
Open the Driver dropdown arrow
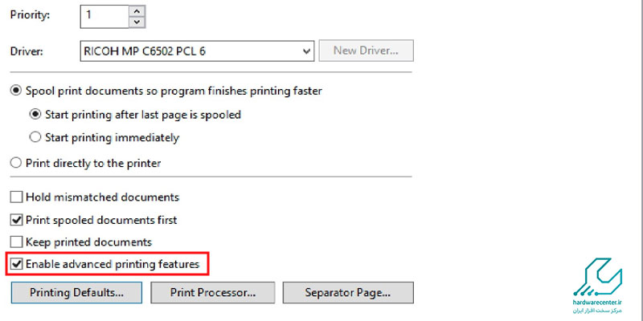tap(306, 51)
